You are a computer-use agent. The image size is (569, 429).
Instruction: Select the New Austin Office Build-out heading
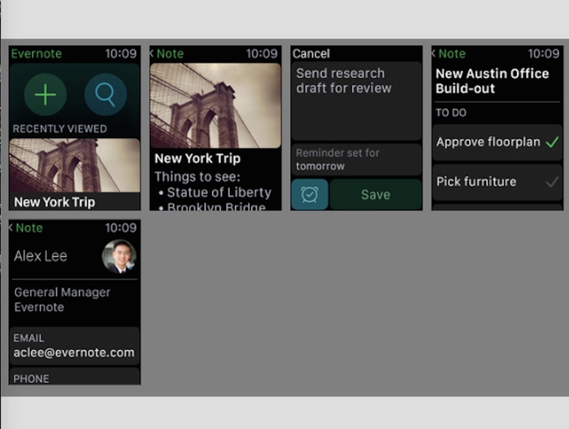tap(492, 81)
